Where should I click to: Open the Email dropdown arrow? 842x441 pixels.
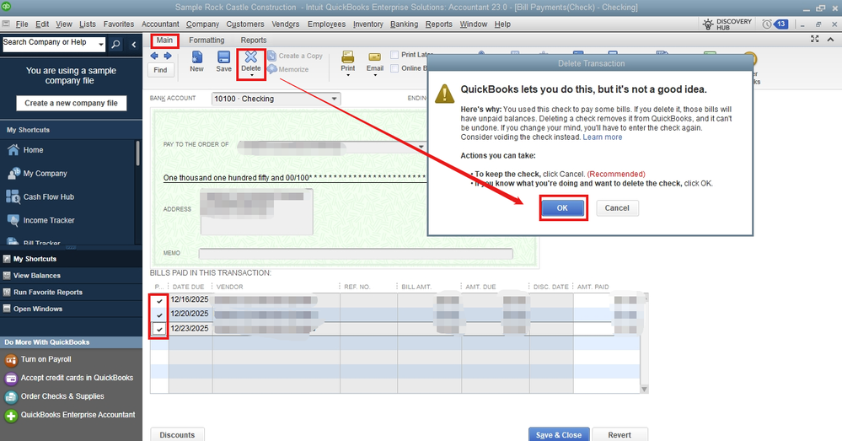point(375,75)
